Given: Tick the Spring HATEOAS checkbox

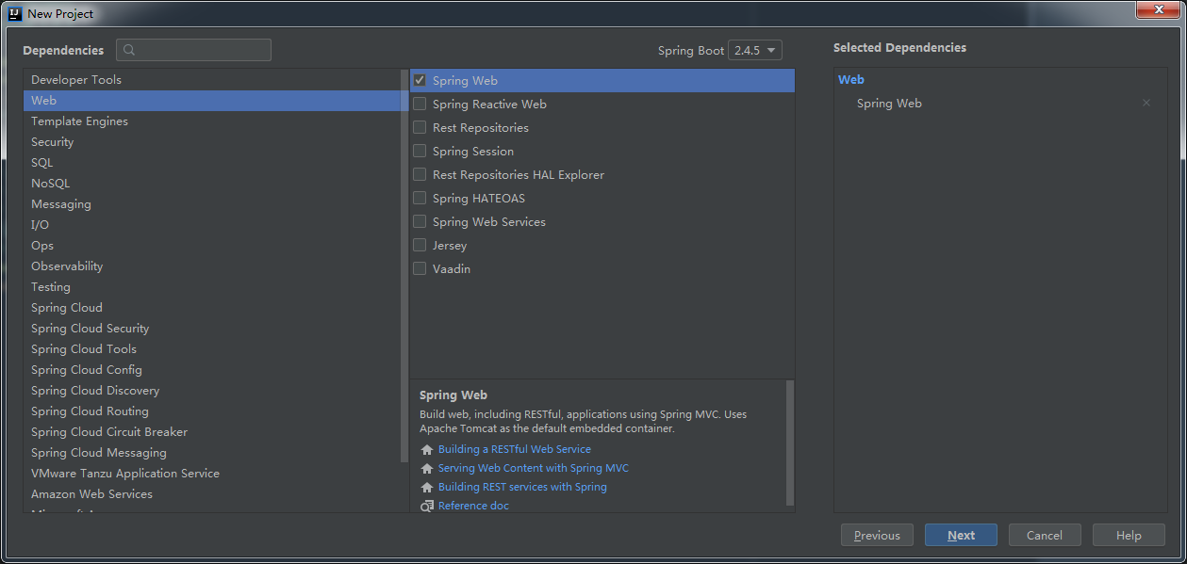Looking at the screenshot, I should [420, 199].
